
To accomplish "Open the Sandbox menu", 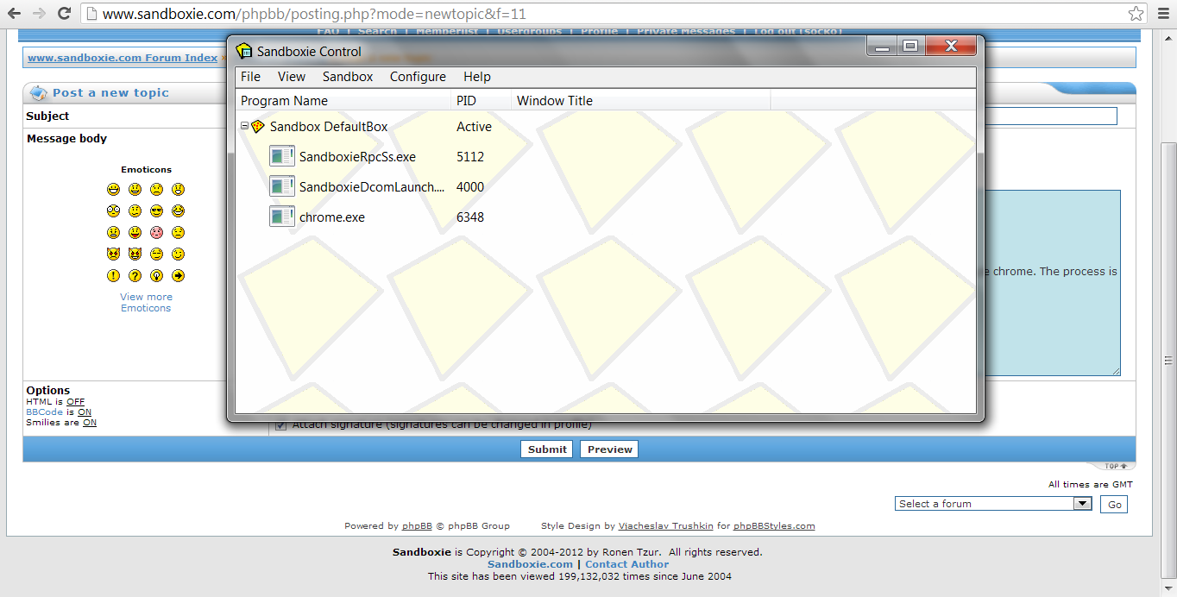I will 348,77.
